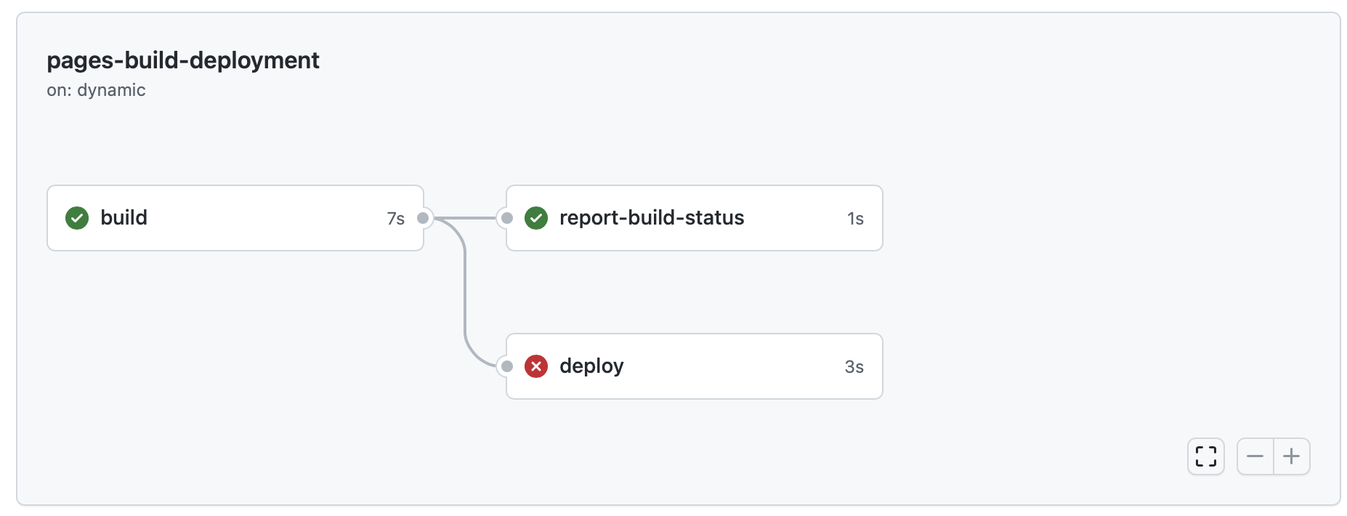The height and width of the screenshot is (516, 1347).
Task: Click the connector dot before report-build-status
Action: coord(506,217)
